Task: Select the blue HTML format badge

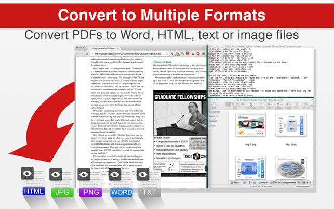Action: pos(34,191)
